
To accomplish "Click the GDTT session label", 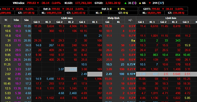I will [x=147, y=9].
